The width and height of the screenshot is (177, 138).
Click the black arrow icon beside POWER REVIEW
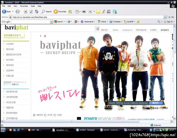[x=79, y=118]
